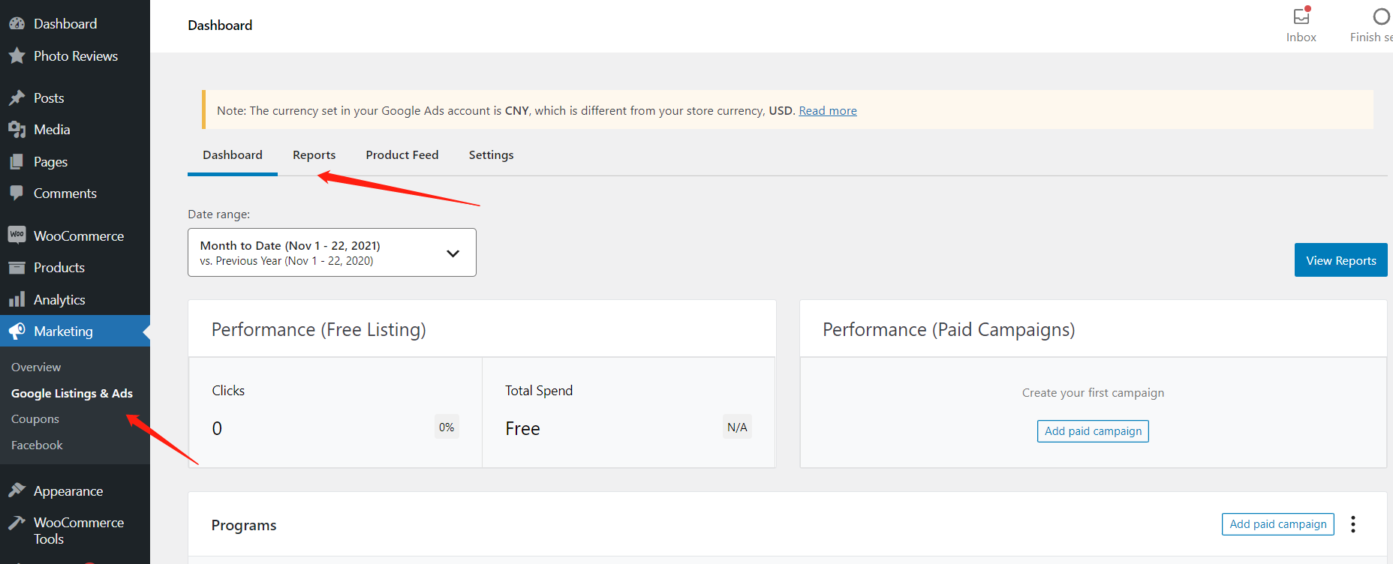The image size is (1393, 564).
Task: Click the N/A total spend badge
Action: tap(737, 427)
